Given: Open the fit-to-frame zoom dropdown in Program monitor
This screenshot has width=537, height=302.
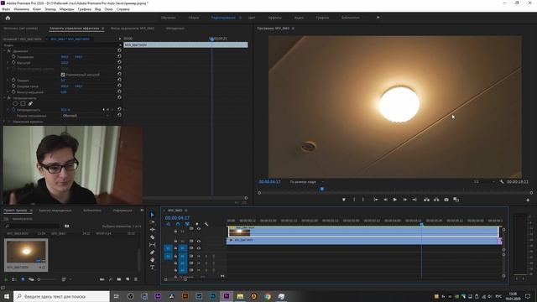Looking at the screenshot, I should click(x=306, y=182).
